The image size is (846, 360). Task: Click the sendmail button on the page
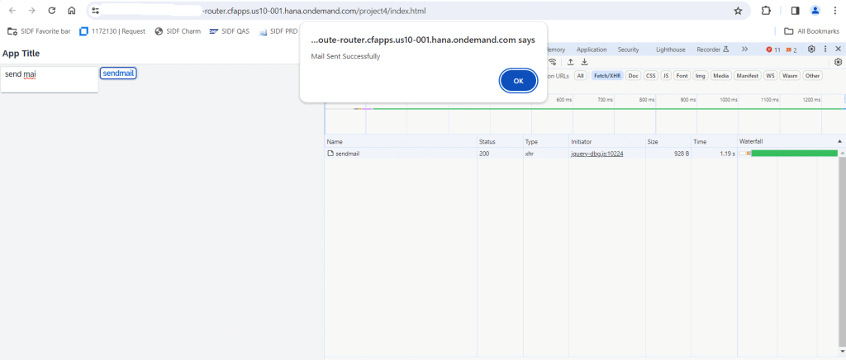pos(118,73)
